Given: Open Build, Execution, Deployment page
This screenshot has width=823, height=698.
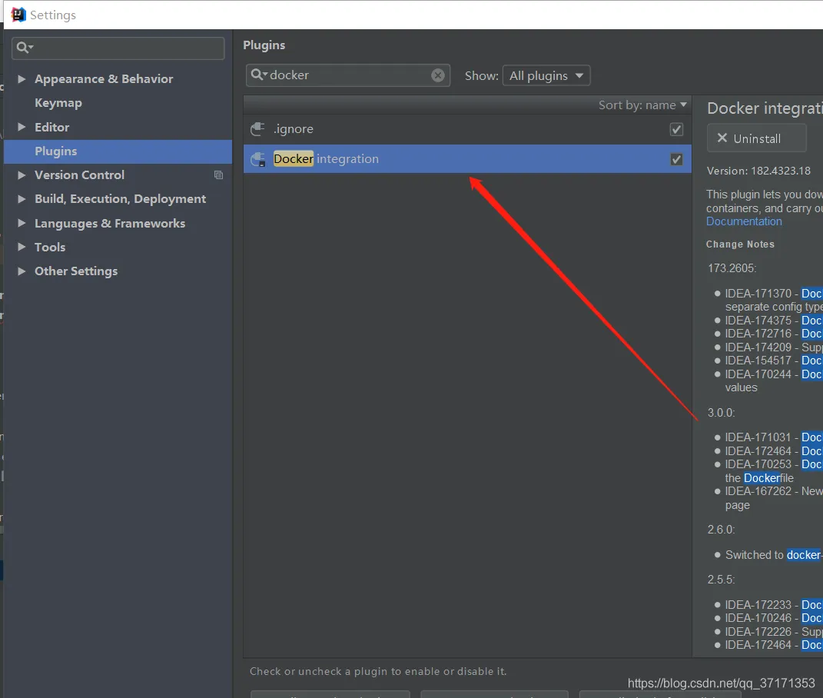Looking at the screenshot, I should point(120,199).
